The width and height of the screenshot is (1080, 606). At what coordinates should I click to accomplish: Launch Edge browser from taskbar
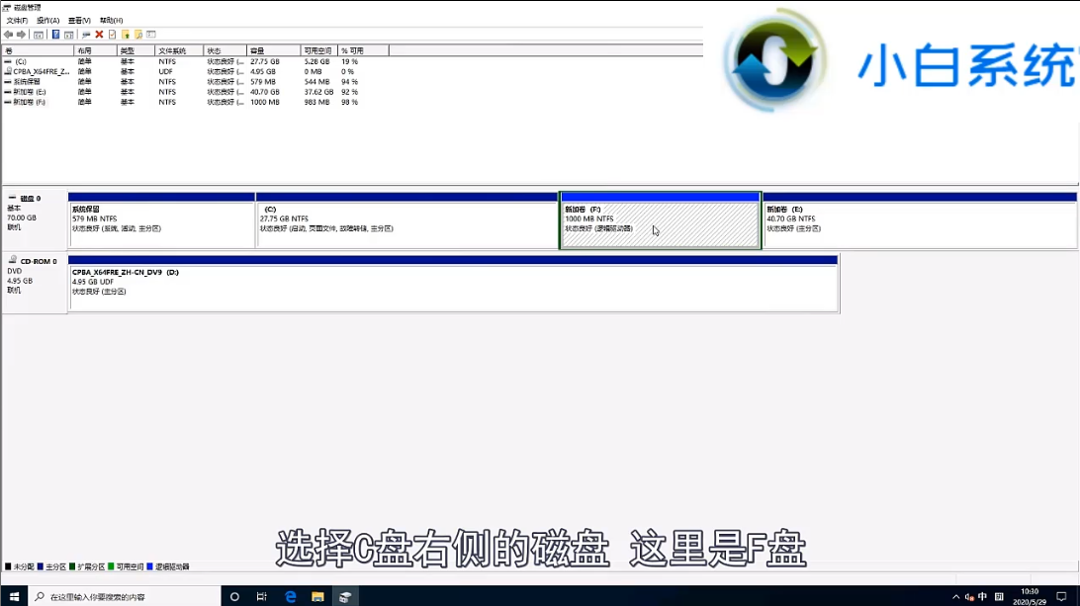pyautogui.click(x=290, y=596)
